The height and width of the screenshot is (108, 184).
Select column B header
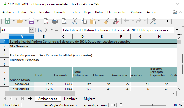click(44, 37)
